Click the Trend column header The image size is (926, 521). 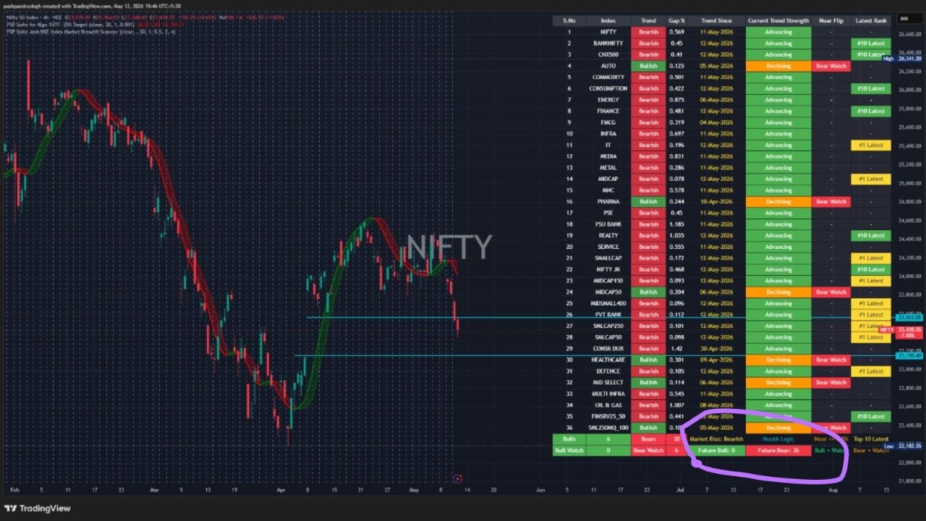coord(649,20)
